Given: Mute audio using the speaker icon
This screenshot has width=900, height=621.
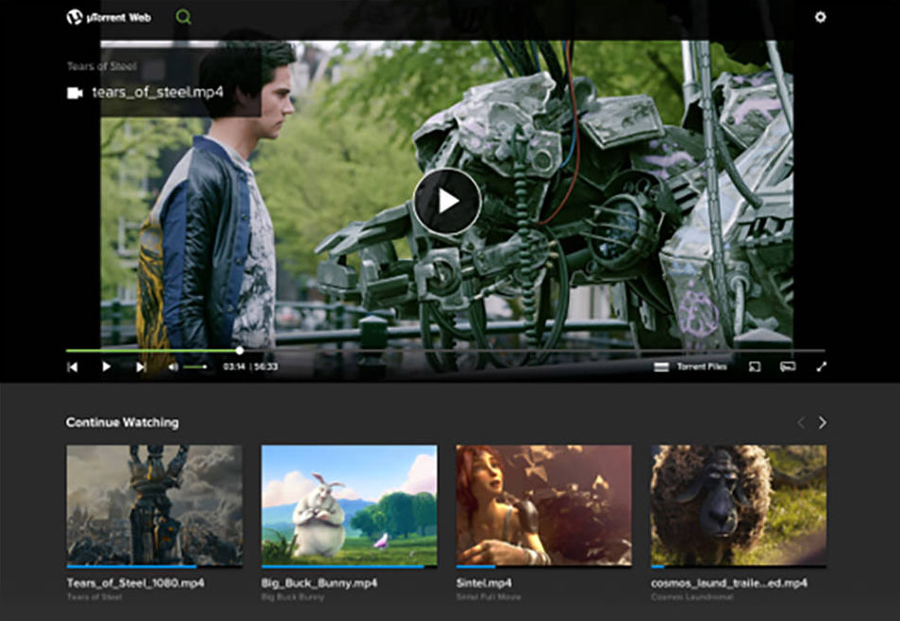Looking at the screenshot, I should coord(173,367).
